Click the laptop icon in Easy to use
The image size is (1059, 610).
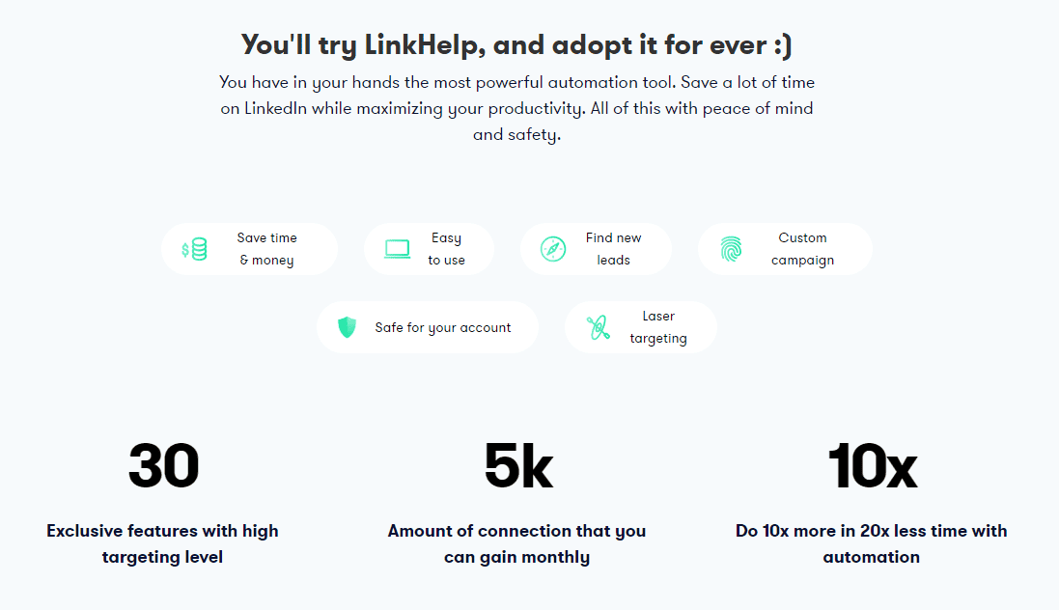[397, 249]
